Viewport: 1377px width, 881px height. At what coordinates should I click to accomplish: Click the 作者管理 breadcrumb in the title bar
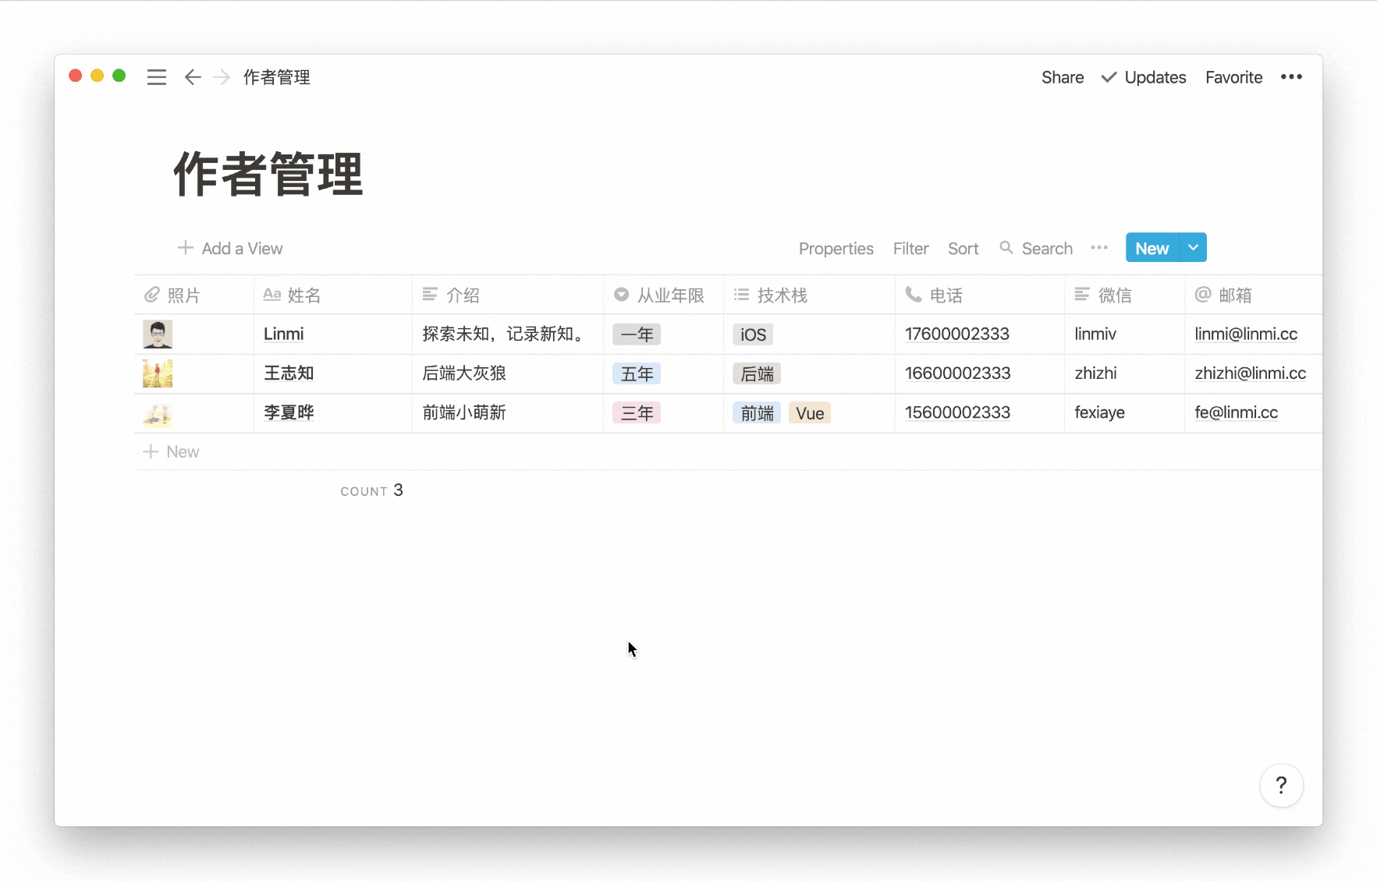pyautogui.click(x=277, y=77)
